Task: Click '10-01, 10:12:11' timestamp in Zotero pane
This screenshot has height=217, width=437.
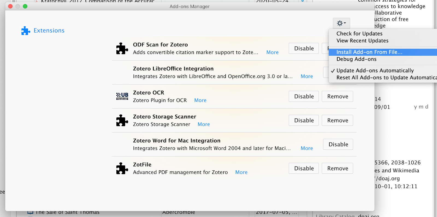Action: (x=396, y=186)
